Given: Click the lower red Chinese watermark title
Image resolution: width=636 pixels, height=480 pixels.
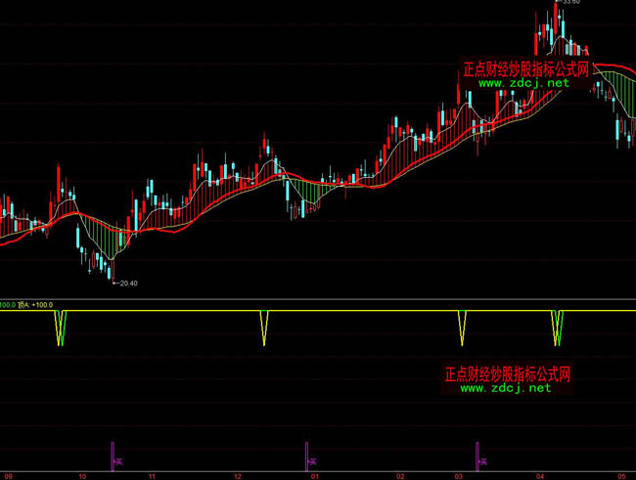Looking at the screenshot, I should [507, 374].
